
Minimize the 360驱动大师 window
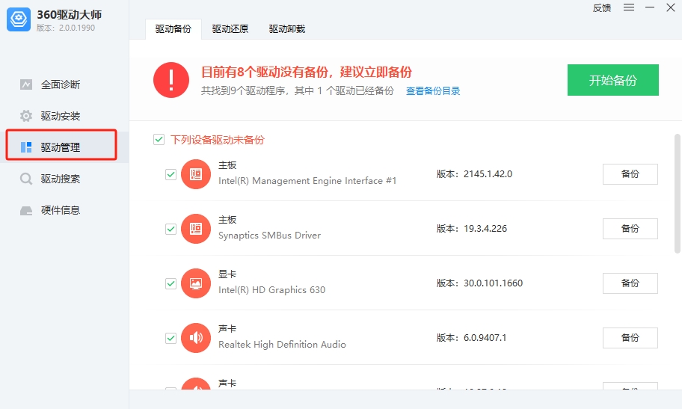coord(650,7)
